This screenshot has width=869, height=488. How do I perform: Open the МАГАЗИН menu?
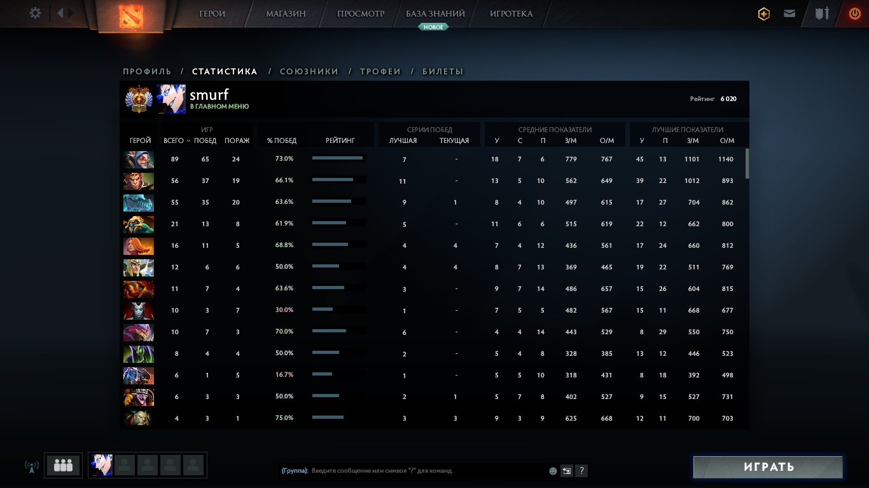[x=286, y=13]
